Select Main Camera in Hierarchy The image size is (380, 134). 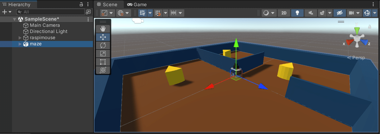[x=45, y=25]
